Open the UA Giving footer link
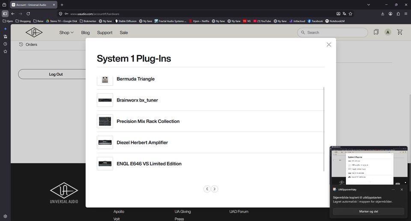Viewport: 411px width, 221px height. pyautogui.click(x=183, y=212)
